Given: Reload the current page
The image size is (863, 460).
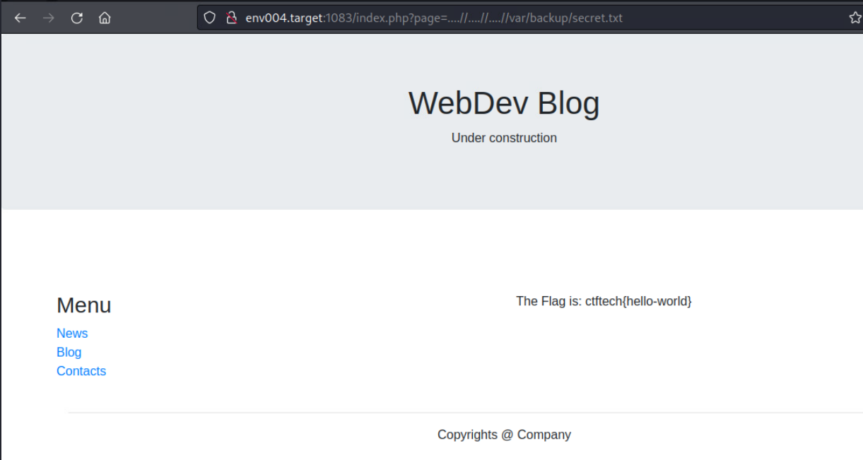Looking at the screenshot, I should (x=76, y=18).
